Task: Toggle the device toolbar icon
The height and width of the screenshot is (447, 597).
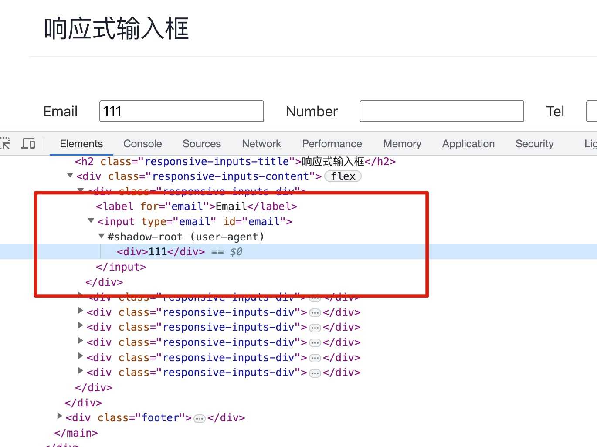Action: point(28,143)
